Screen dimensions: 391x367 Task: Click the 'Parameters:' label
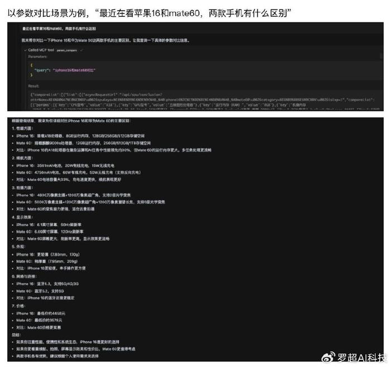tap(37, 57)
